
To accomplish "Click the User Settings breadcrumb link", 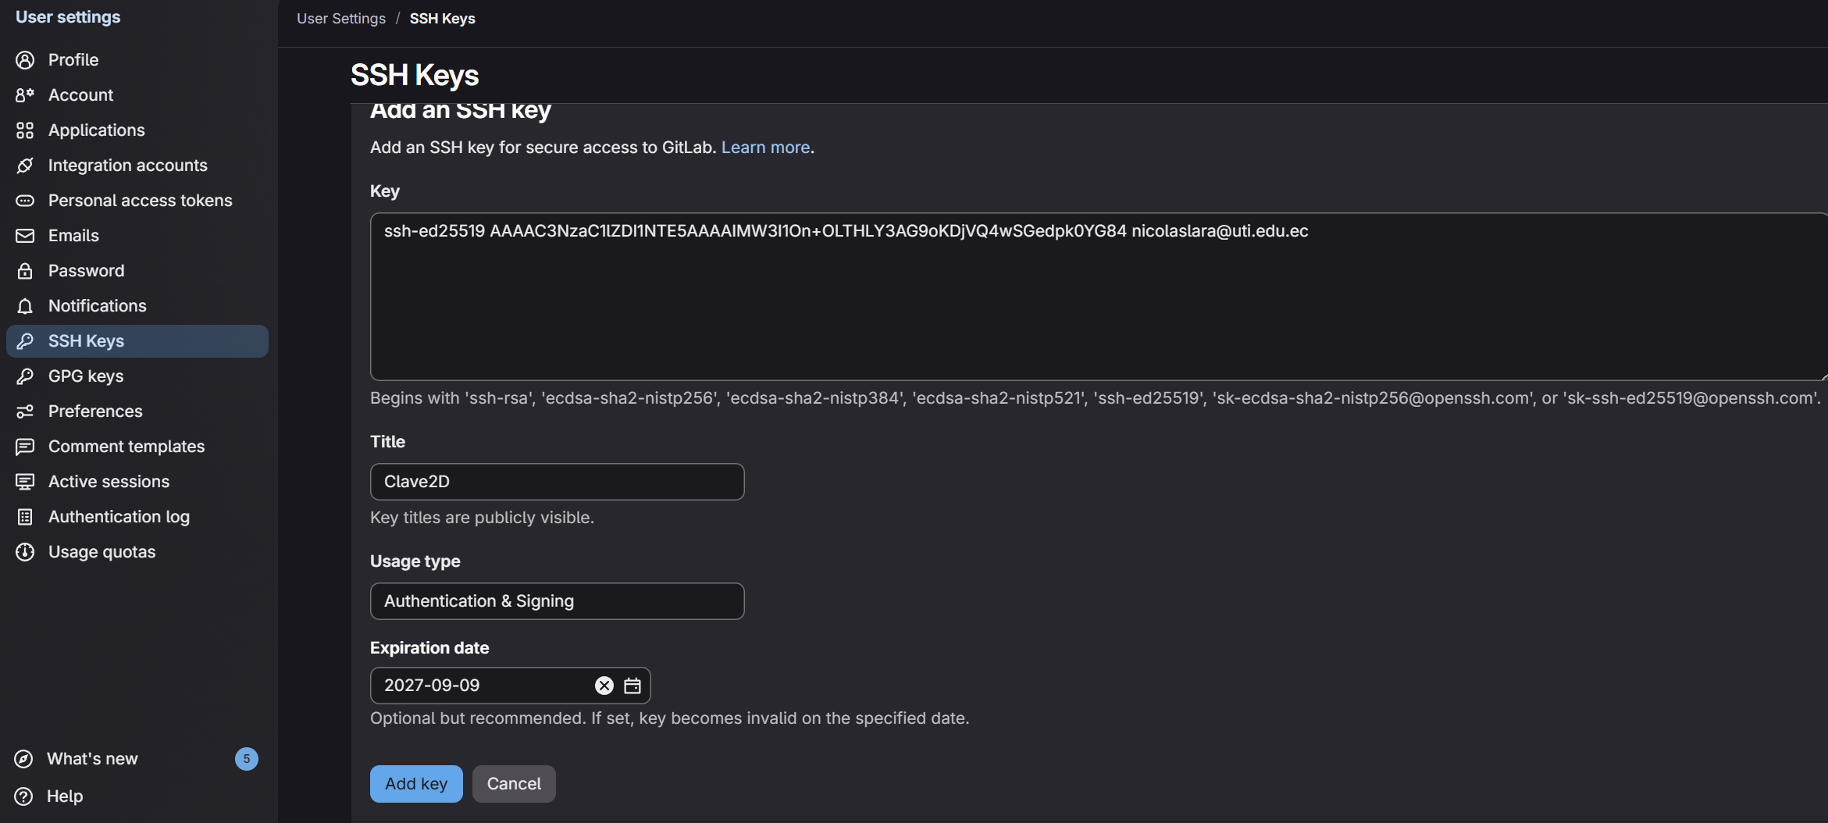I will coord(341,19).
